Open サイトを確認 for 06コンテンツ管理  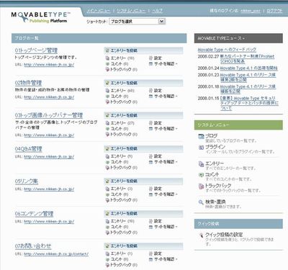click(x=164, y=227)
